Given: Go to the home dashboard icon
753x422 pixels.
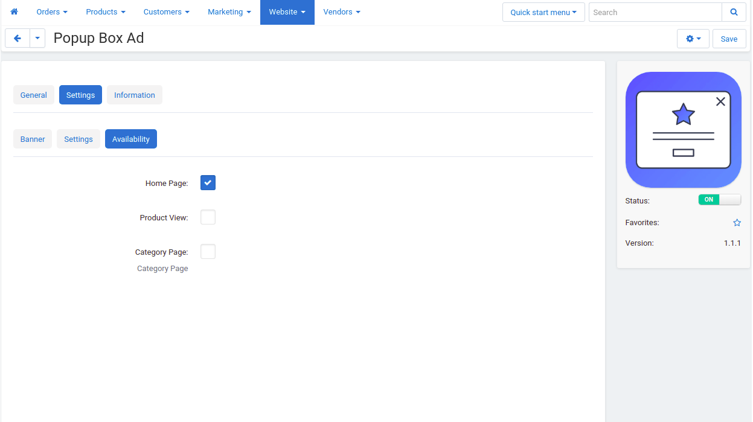Looking at the screenshot, I should [14, 12].
